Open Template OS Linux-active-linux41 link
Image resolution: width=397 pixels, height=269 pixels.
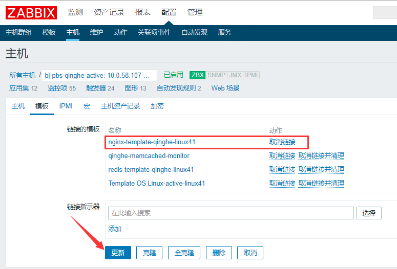pos(157,183)
